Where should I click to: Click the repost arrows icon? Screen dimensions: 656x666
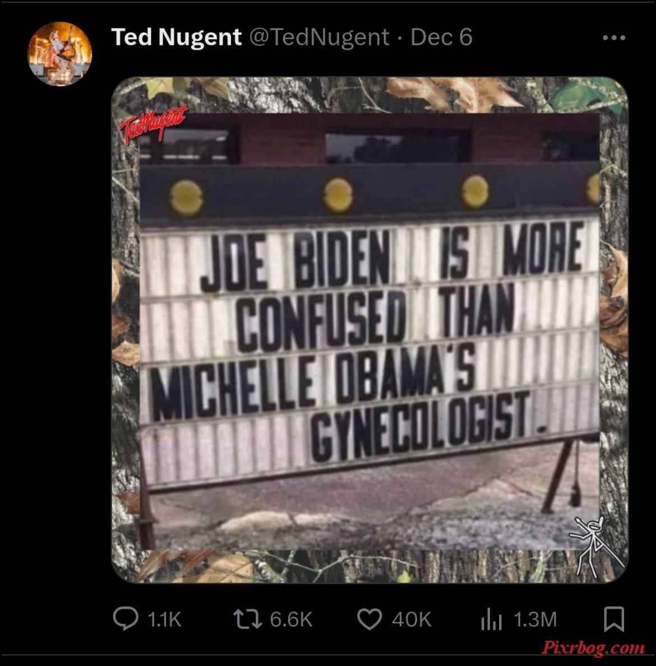pyautogui.click(x=247, y=619)
